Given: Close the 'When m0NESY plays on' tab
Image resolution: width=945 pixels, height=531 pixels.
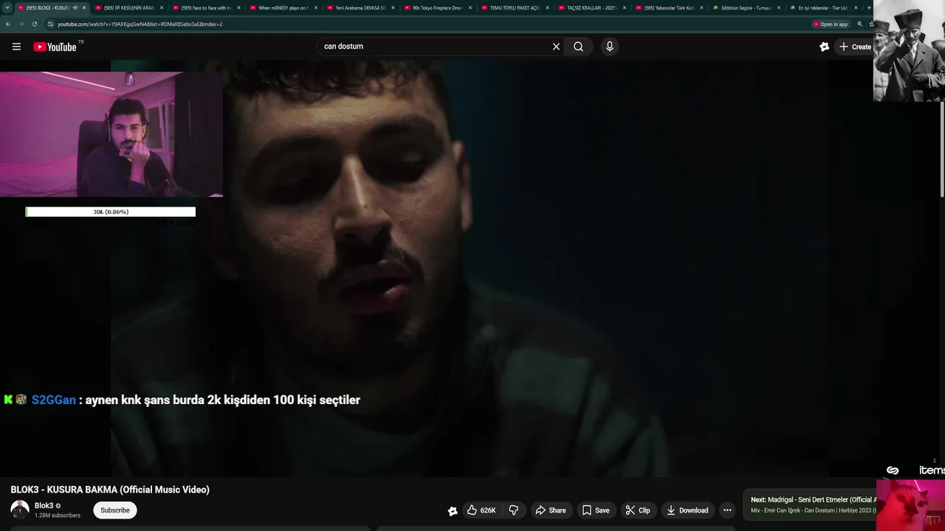Looking at the screenshot, I should tap(316, 8).
